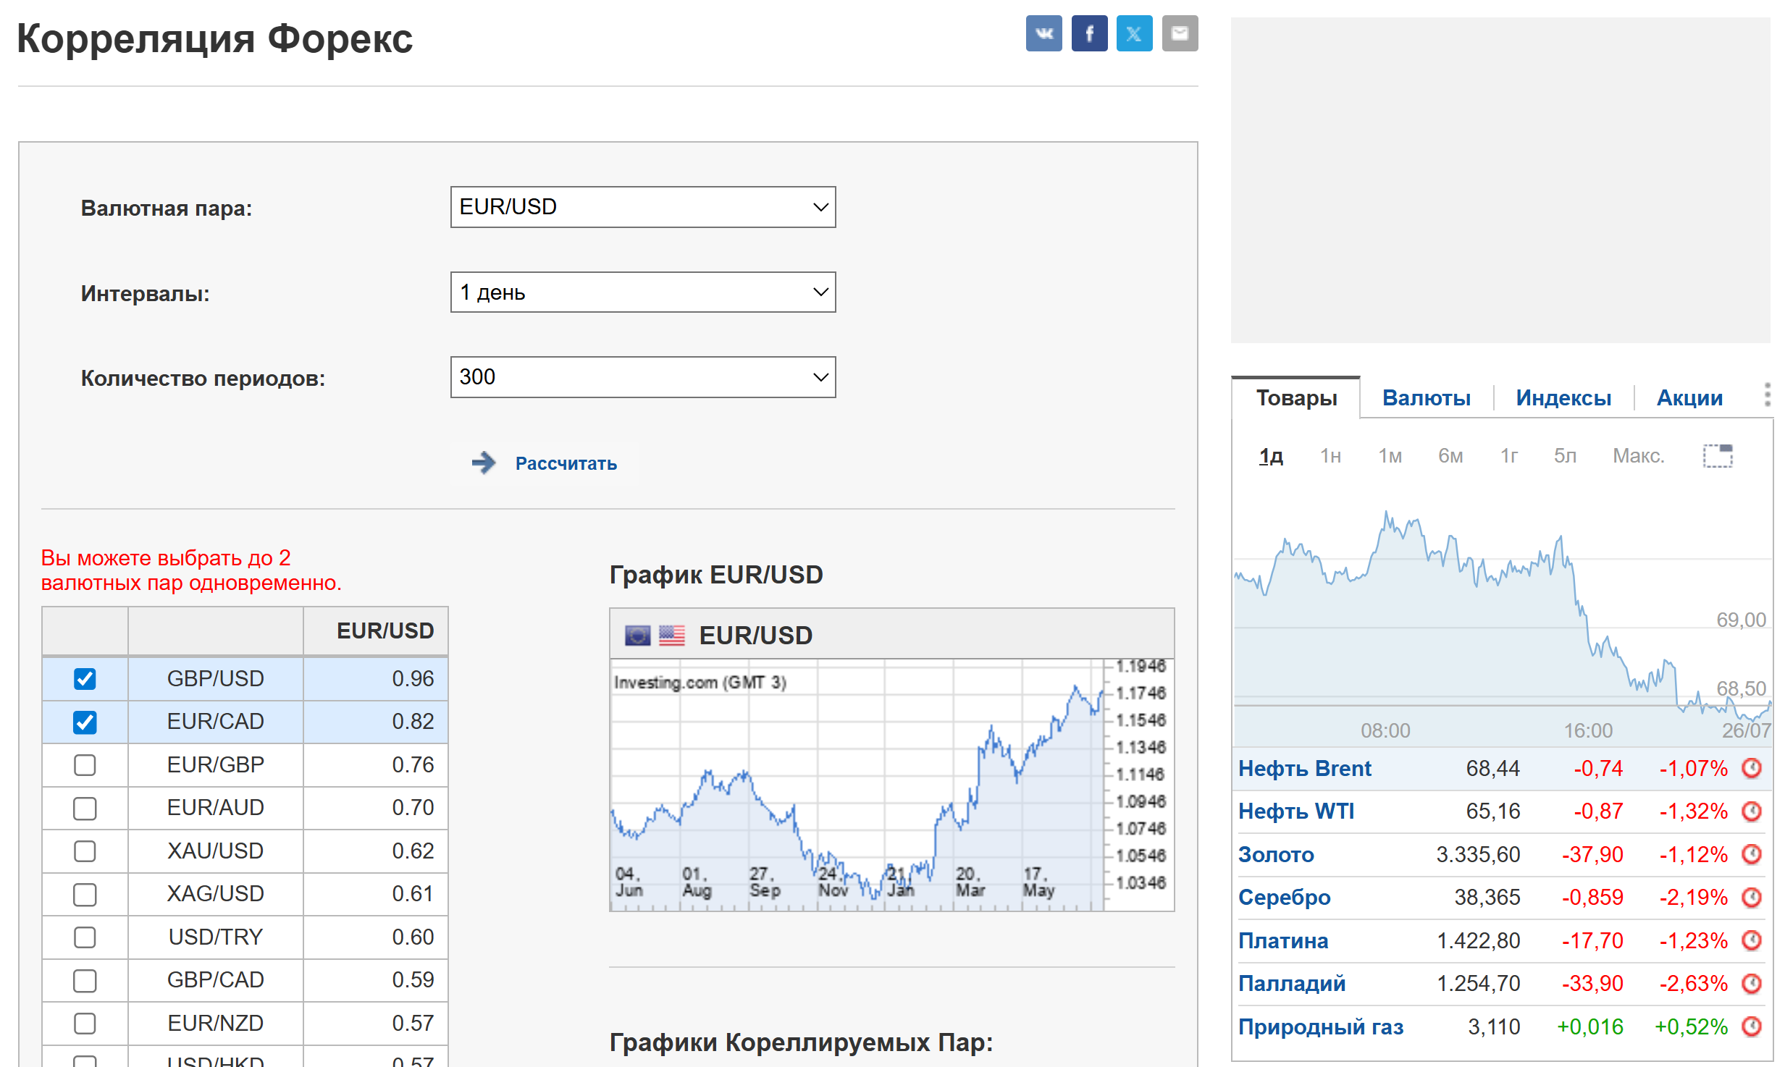Click clock icon beside Золото row
This screenshot has width=1785, height=1067.
pyautogui.click(x=1751, y=854)
